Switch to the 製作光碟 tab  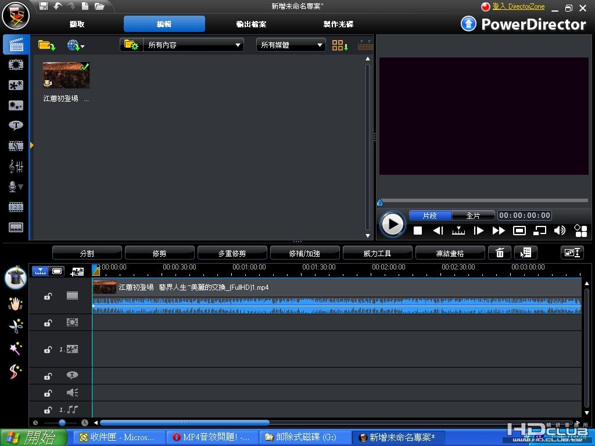click(x=338, y=24)
